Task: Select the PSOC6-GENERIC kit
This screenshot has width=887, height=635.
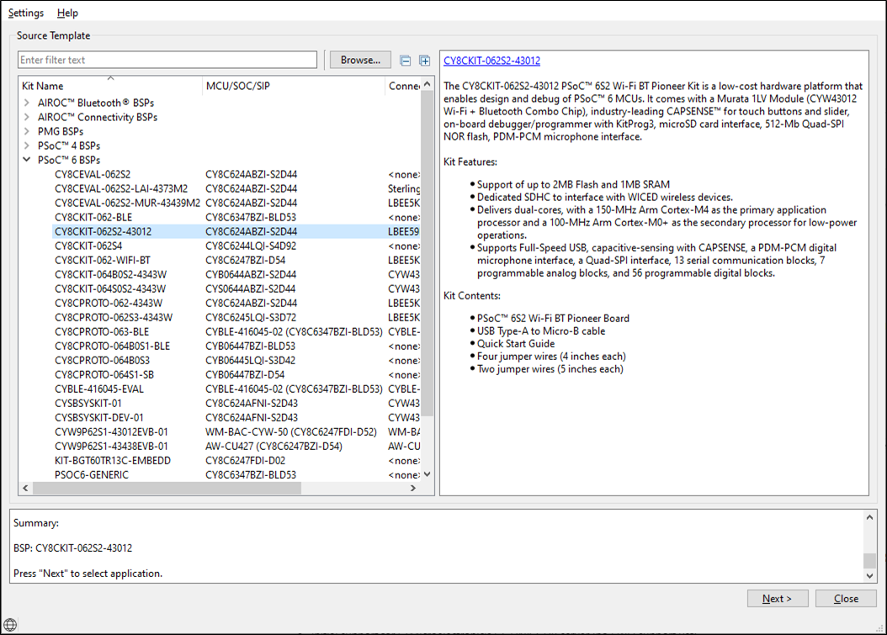Action: point(92,475)
